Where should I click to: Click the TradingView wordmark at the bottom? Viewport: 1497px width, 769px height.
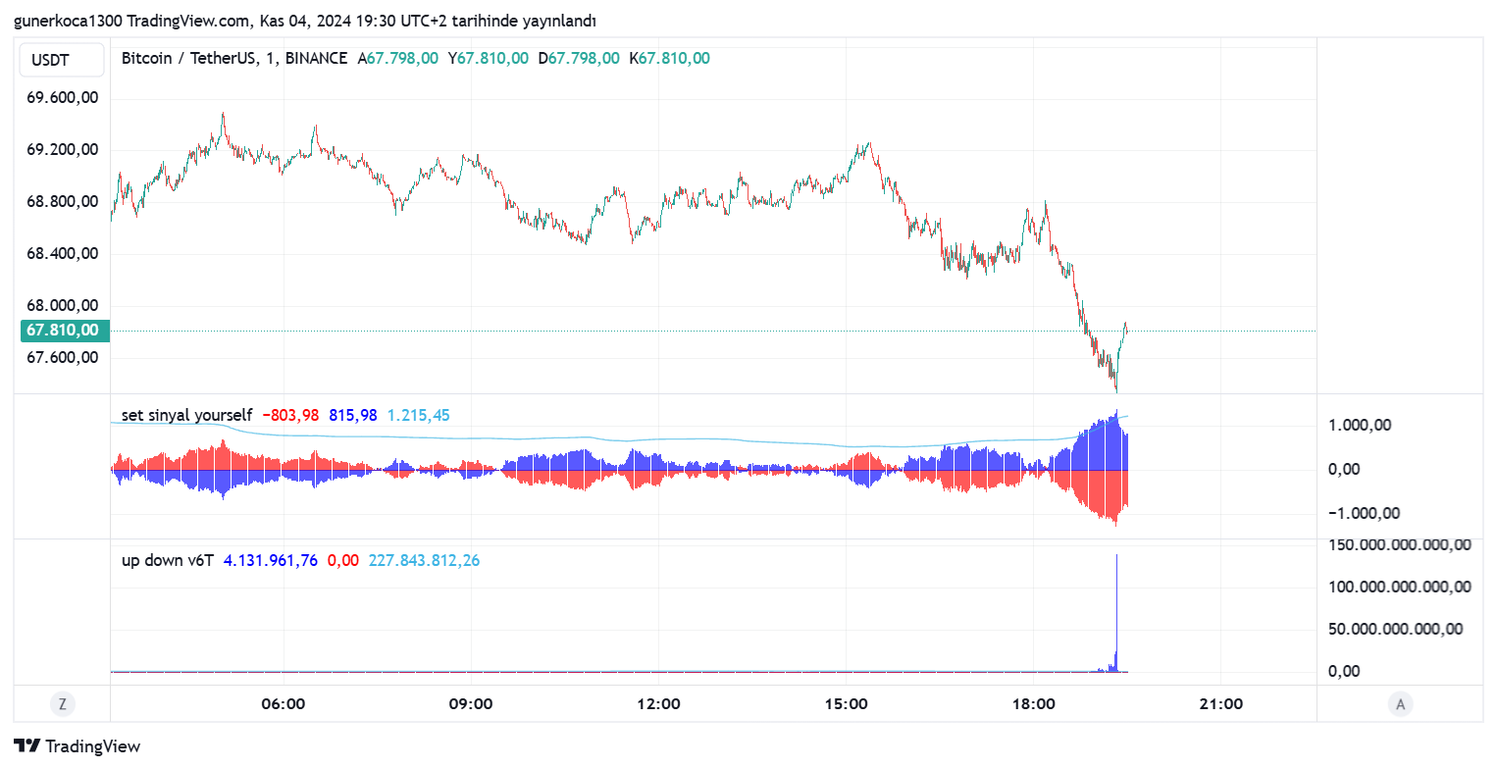click(x=93, y=746)
